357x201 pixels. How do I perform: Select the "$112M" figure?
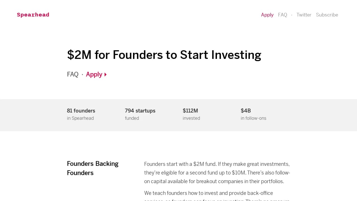point(190,111)
